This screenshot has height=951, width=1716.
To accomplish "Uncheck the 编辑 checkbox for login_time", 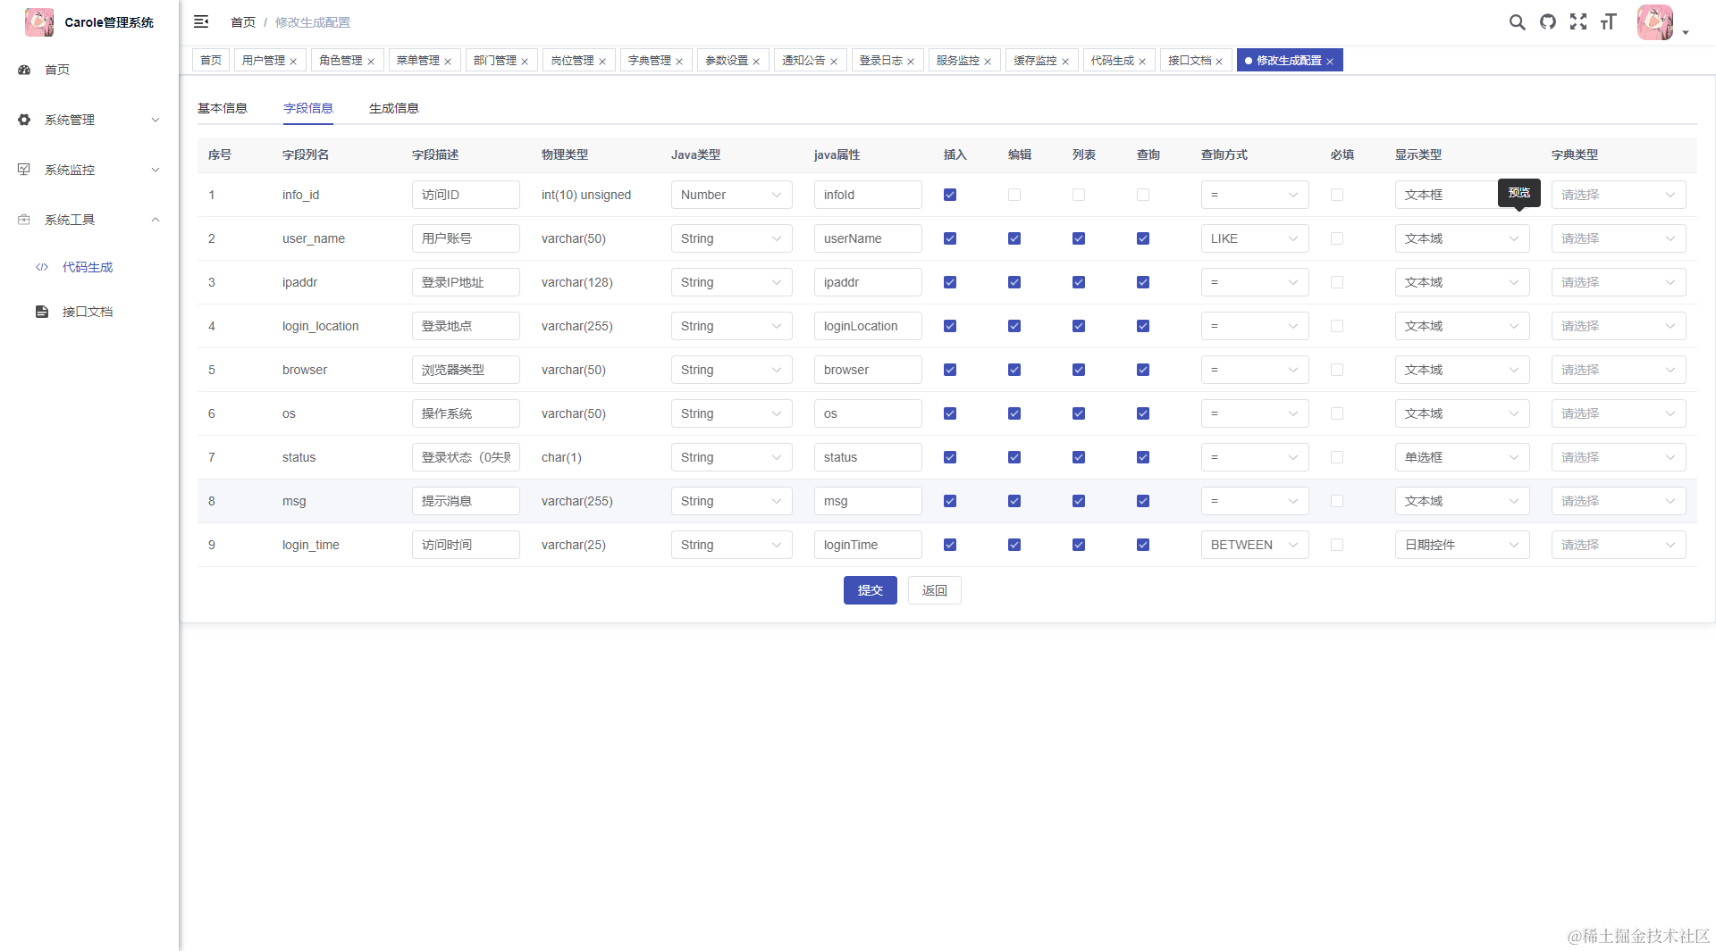I will tap(1014, 545).
